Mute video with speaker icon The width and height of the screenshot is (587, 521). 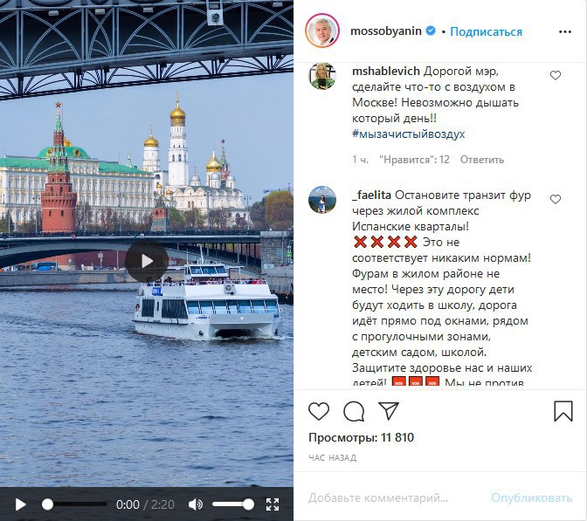point(196,504)
